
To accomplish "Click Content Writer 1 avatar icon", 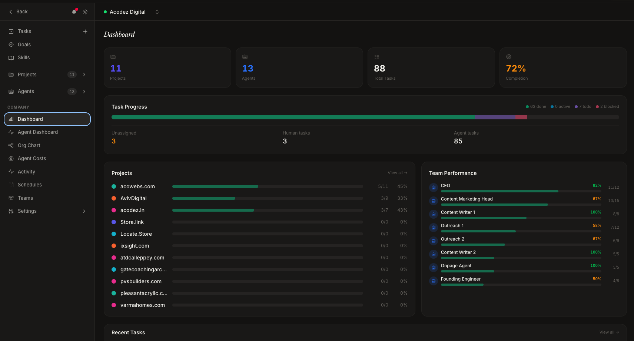I will point(433,214).
